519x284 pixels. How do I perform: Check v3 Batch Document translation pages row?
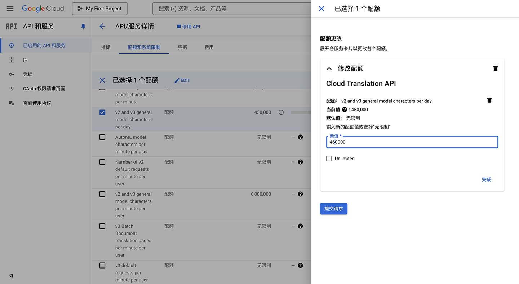tap(102, 226)
